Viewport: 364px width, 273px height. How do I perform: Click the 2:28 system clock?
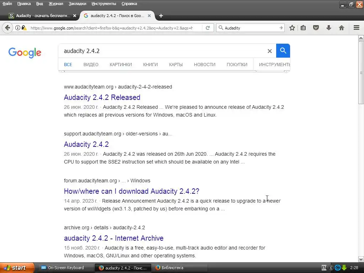tap(354, 268)
